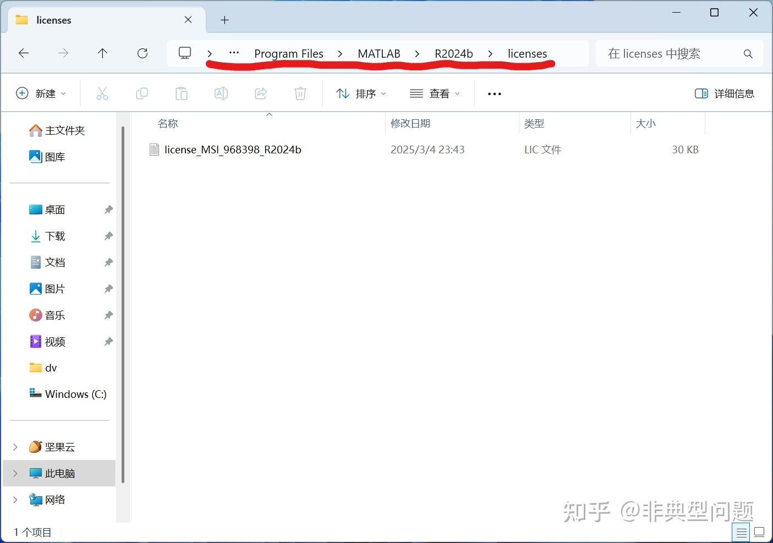This screenshot has height=543, width=773.
Task: Click the Share toolbar icon
Action: (x=261, y=93)
